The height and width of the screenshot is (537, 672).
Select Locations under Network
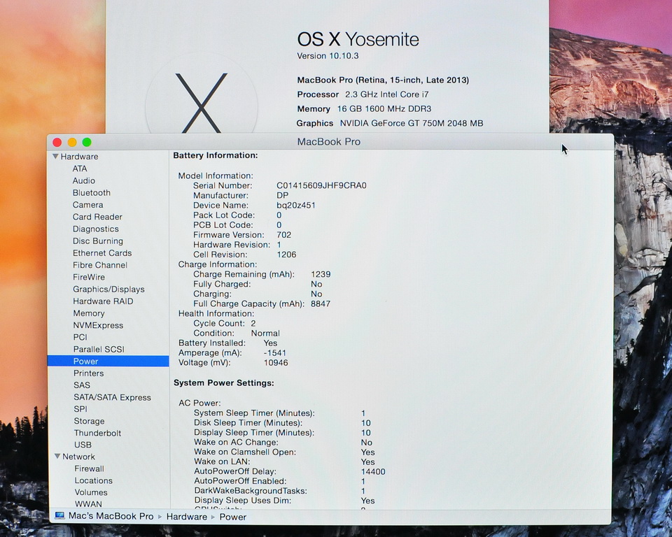point(93,481)
